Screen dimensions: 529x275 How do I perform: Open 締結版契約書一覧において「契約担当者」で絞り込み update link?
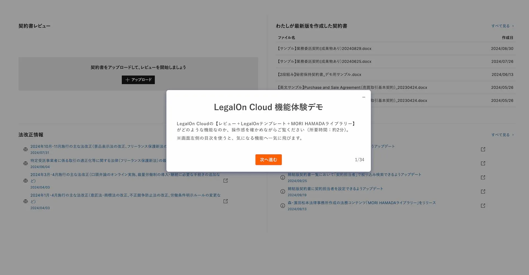[354, 175]
